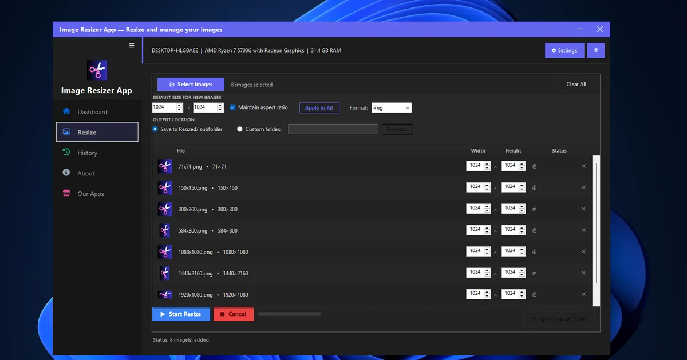
Task: Click the Clear All button
Action: pos(577,84)
